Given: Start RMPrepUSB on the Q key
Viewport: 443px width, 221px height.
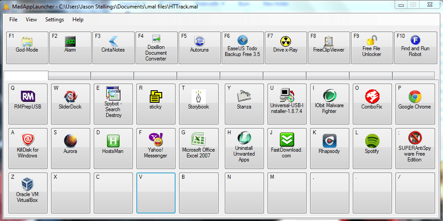Looking at the screenshot, I should (x=28, y=104).
